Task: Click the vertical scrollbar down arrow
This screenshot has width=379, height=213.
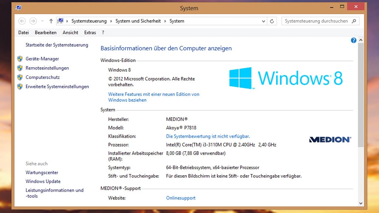Action: (361, 203)
